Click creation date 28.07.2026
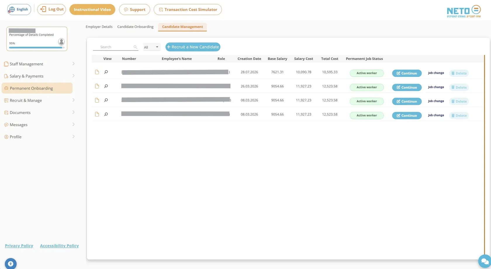The image size is (491, 269). tap(249, 72)
